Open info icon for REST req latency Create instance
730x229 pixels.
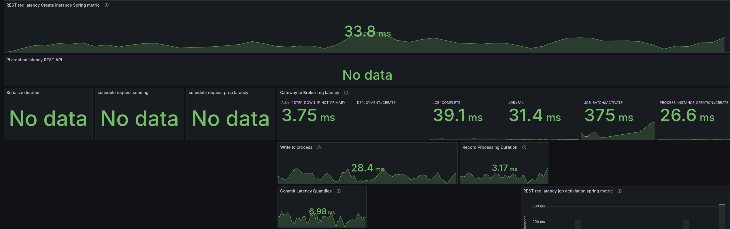click(x=107, y=5)
